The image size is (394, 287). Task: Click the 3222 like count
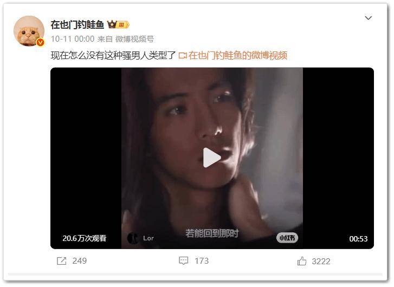pyautogui.click(x=321, y=262)
